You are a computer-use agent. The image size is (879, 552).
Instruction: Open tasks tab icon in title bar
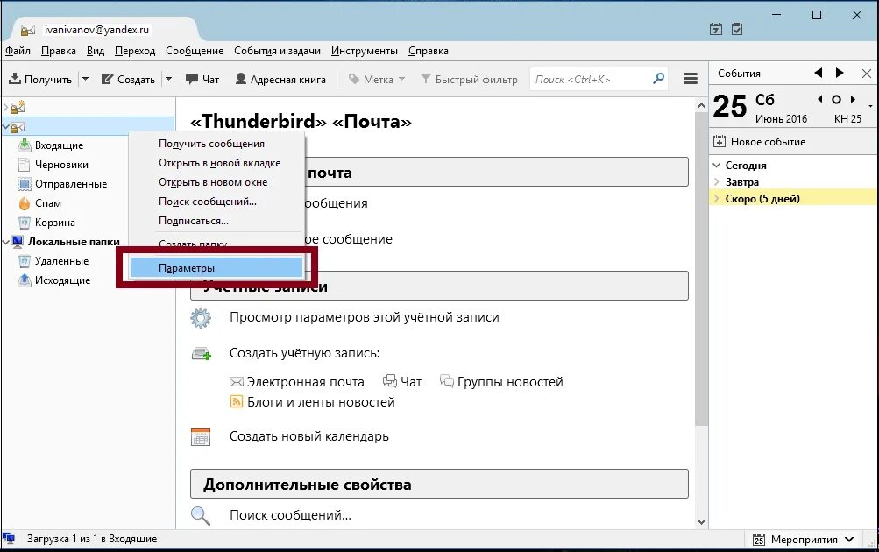pyautogui.click(x=737, y=29)
